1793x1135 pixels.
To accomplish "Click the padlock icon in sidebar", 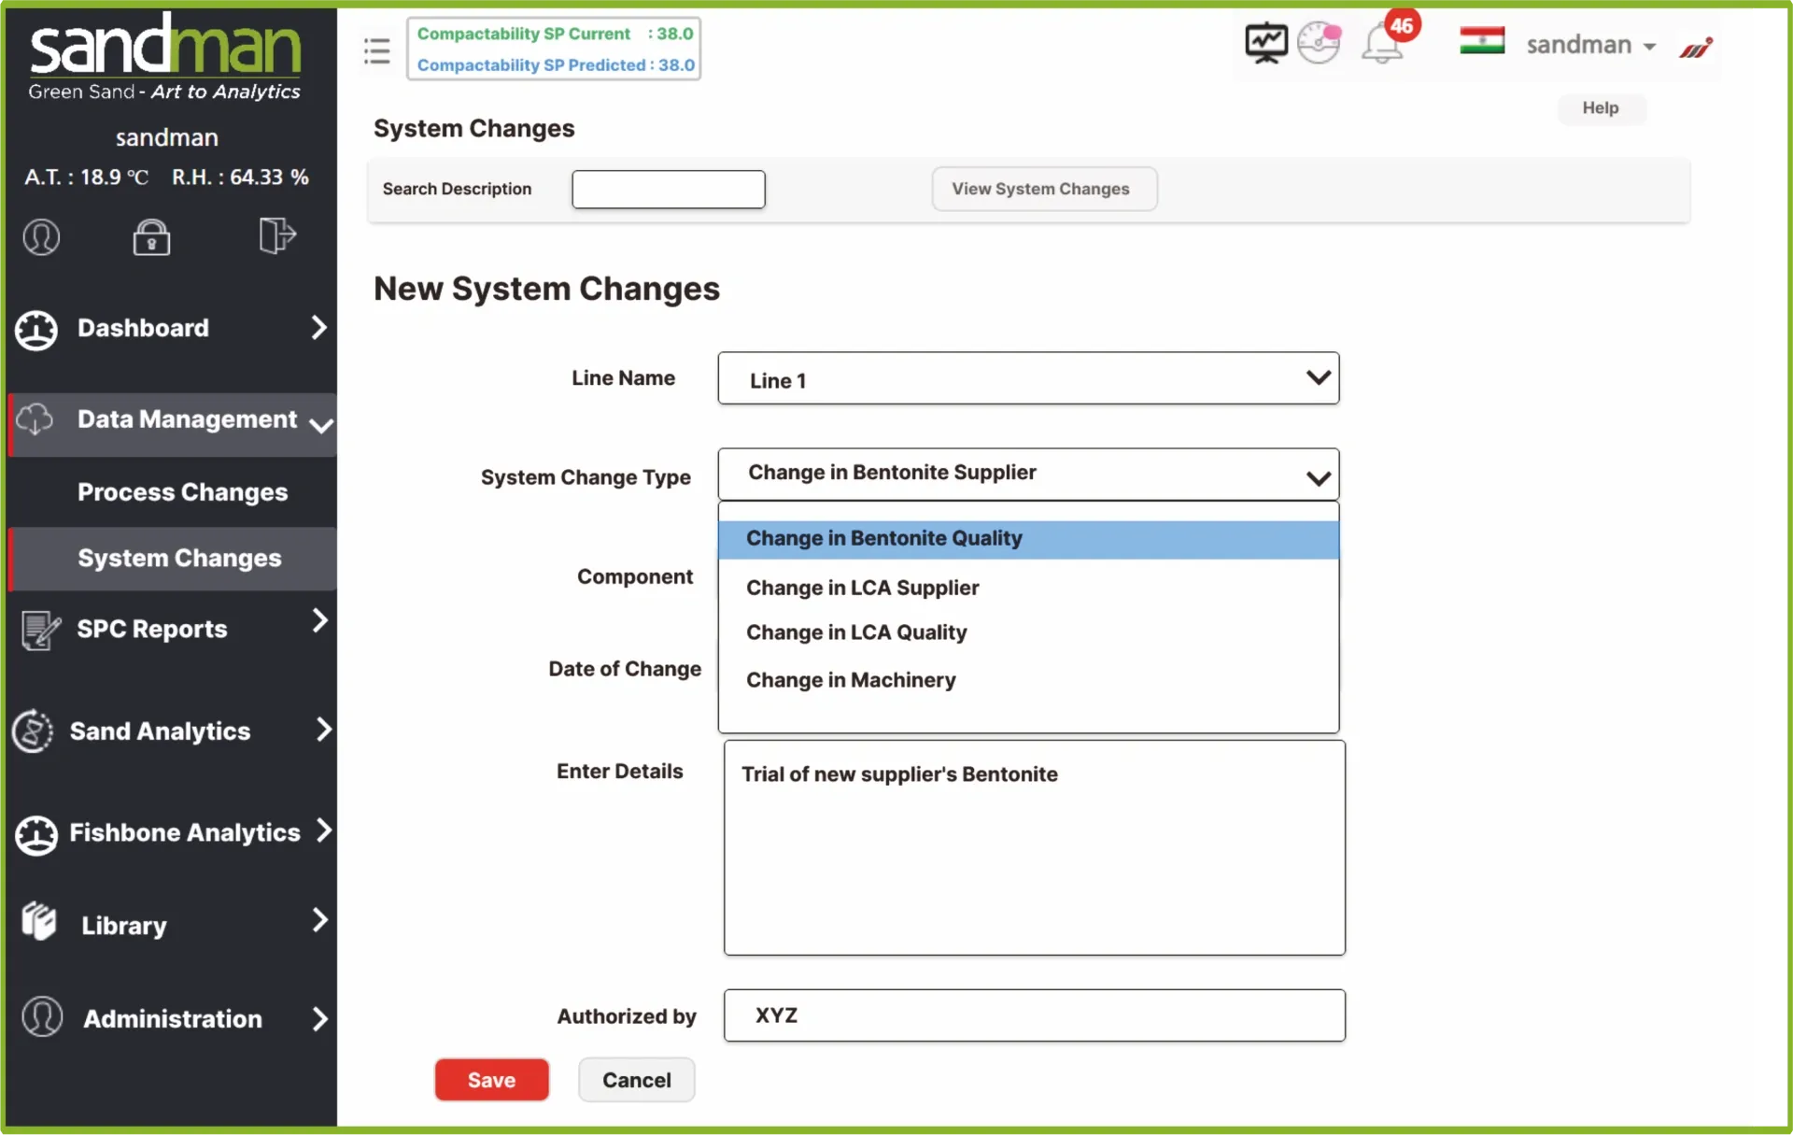I will pyautogui.click(x=151, y=237).
